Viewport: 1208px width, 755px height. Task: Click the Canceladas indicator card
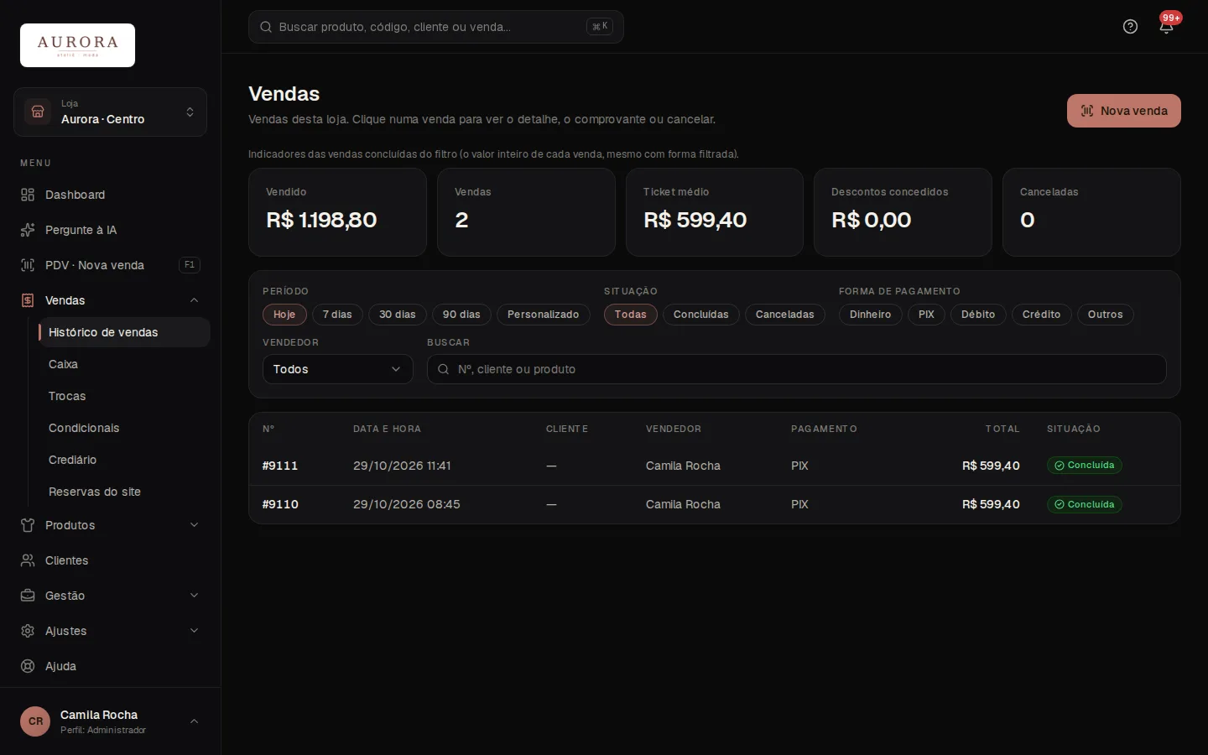pyautogui.click(x=1091, y=212)
